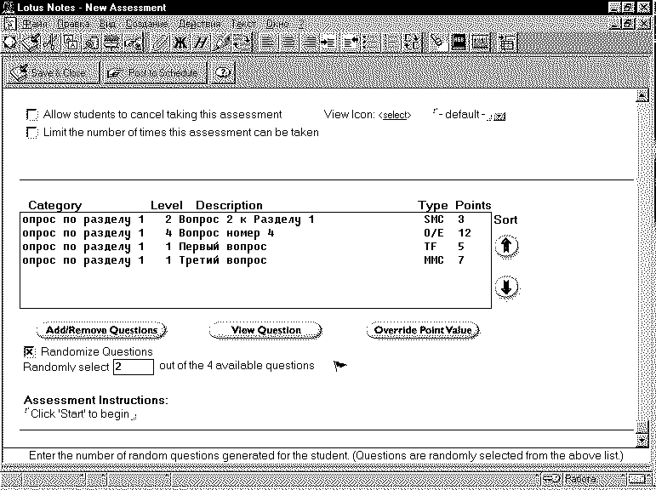This screenshot has width=656, height=490.
Task: Click the book-with-arrow save SmartIcon in toolbar
Action: point(29,43)
